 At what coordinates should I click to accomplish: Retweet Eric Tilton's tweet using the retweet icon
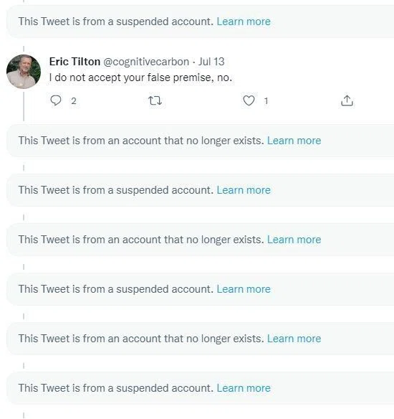pos(155,100)
